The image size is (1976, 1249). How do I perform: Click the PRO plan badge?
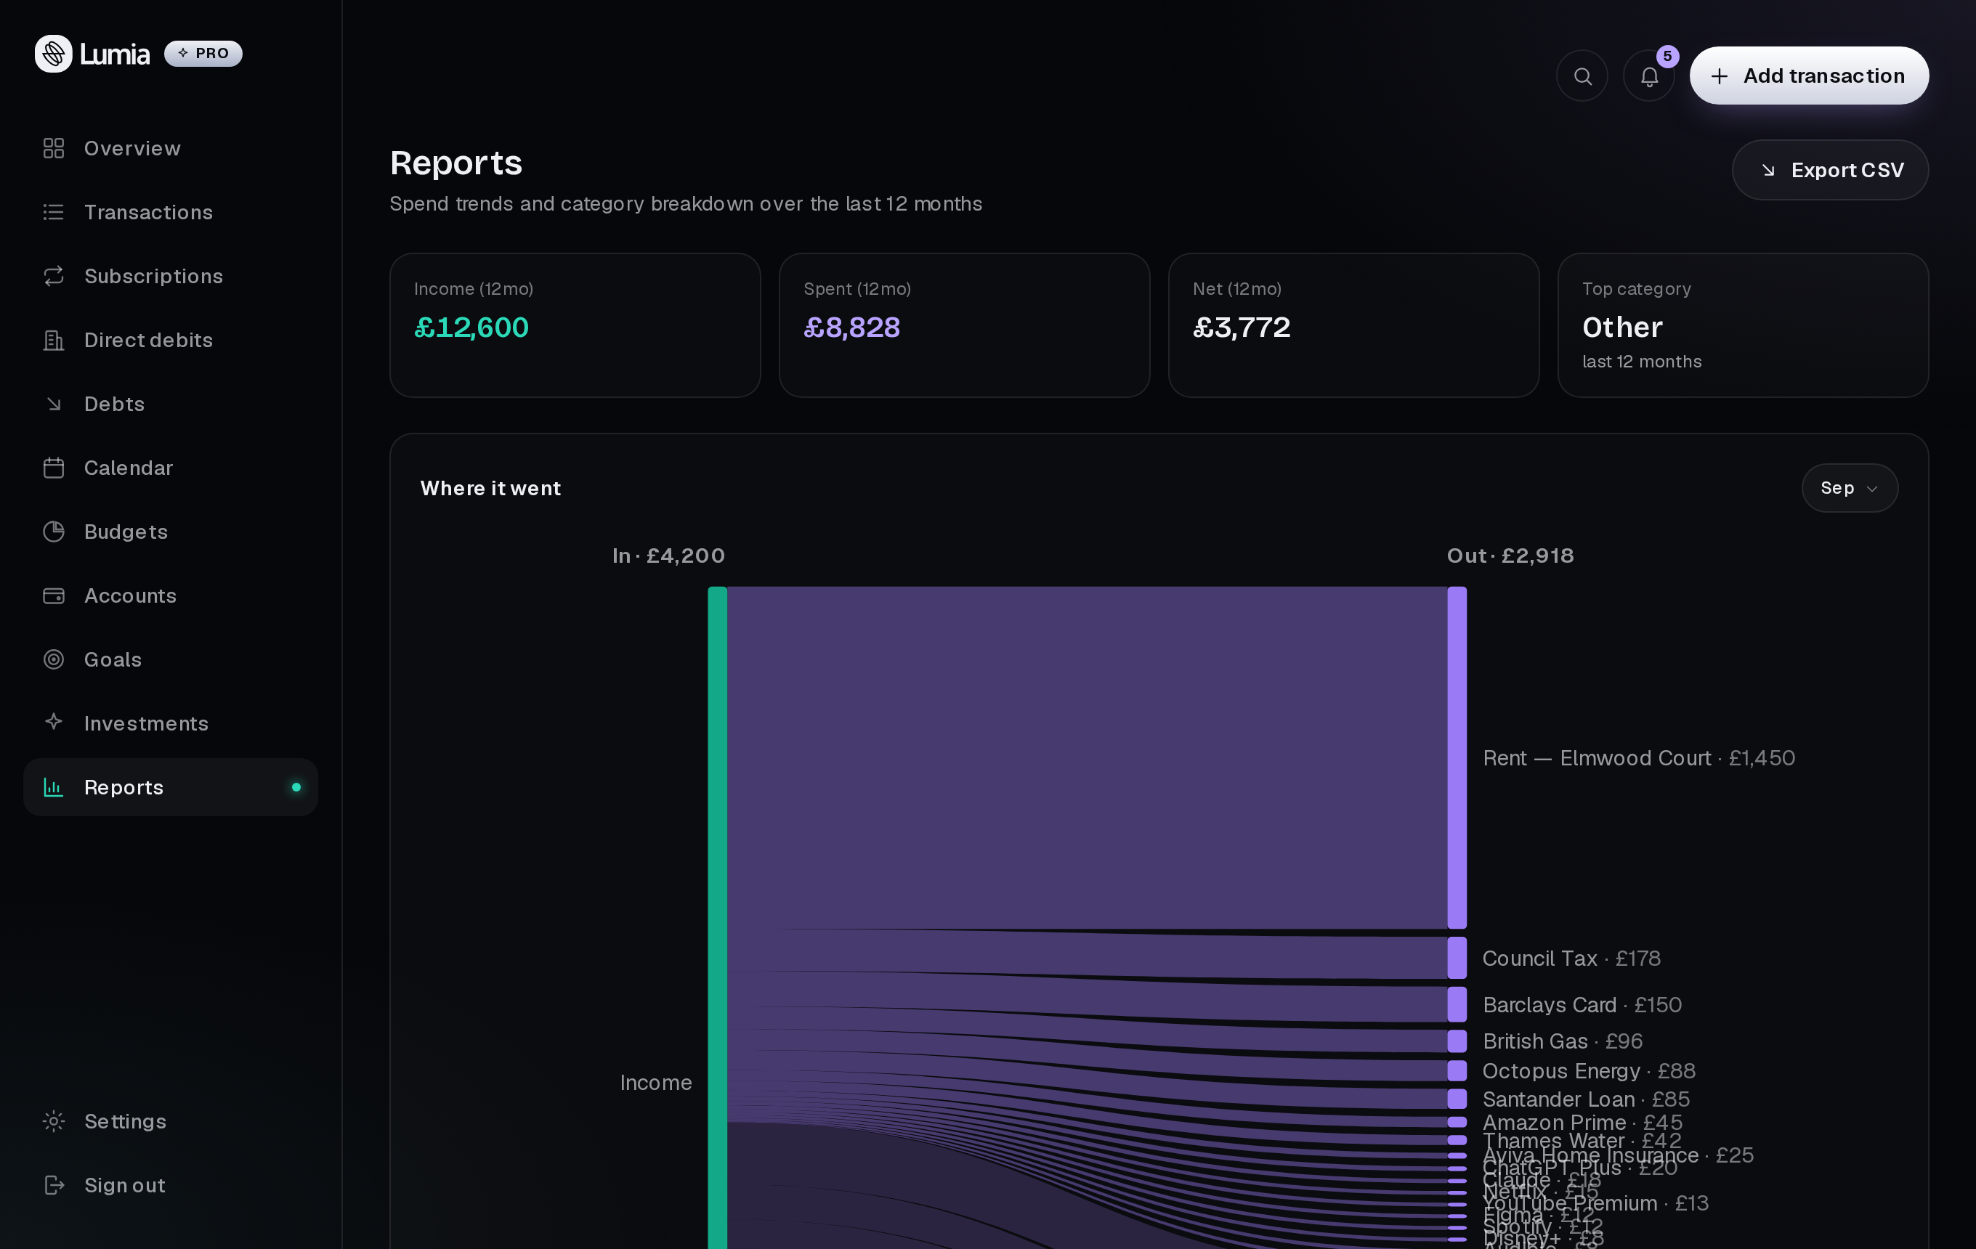[203, 53]
